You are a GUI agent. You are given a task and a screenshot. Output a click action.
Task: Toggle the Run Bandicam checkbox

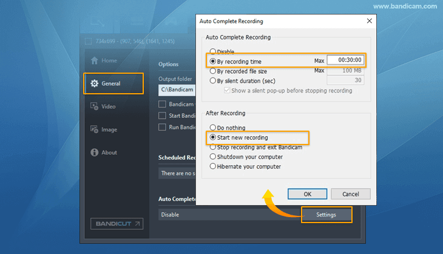click(x=162, y=127)
